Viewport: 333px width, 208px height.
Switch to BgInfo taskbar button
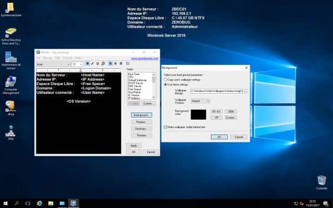[x=73, y=204]
